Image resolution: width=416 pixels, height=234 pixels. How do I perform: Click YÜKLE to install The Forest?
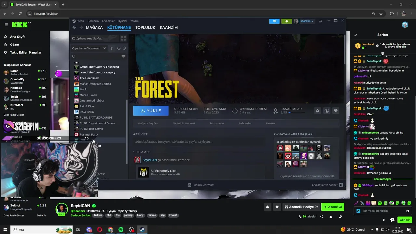coord(151,110)
